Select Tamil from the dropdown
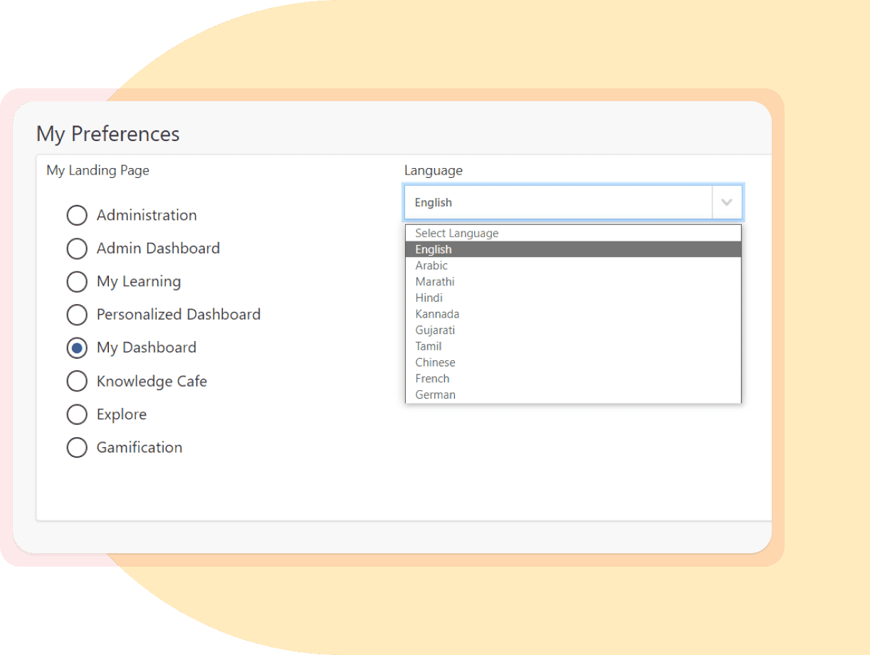Viewport: 870px width, 655px height. [573, 346]
